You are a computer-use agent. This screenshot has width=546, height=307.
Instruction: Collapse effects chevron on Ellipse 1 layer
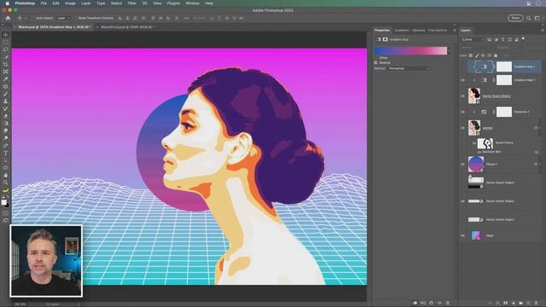(540, 165)
